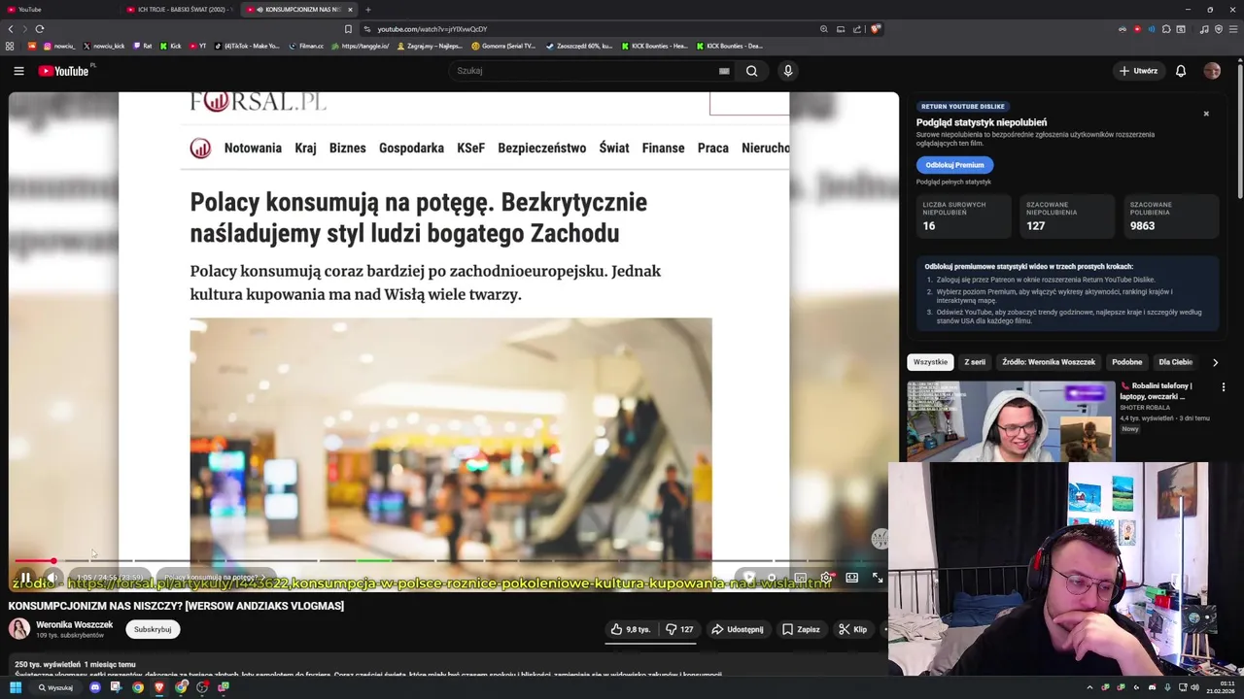Open first KICK Bounties bookmark
The height and width of the screenshot is (699, 1244).
654,46
